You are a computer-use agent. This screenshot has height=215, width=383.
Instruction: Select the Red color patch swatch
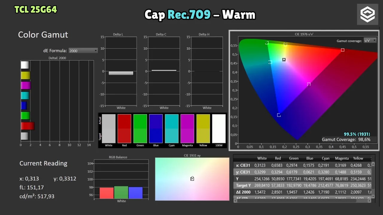tap(124, 128)
